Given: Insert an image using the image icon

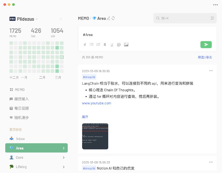Looking at the screenshot, I should tap(126, 44).
